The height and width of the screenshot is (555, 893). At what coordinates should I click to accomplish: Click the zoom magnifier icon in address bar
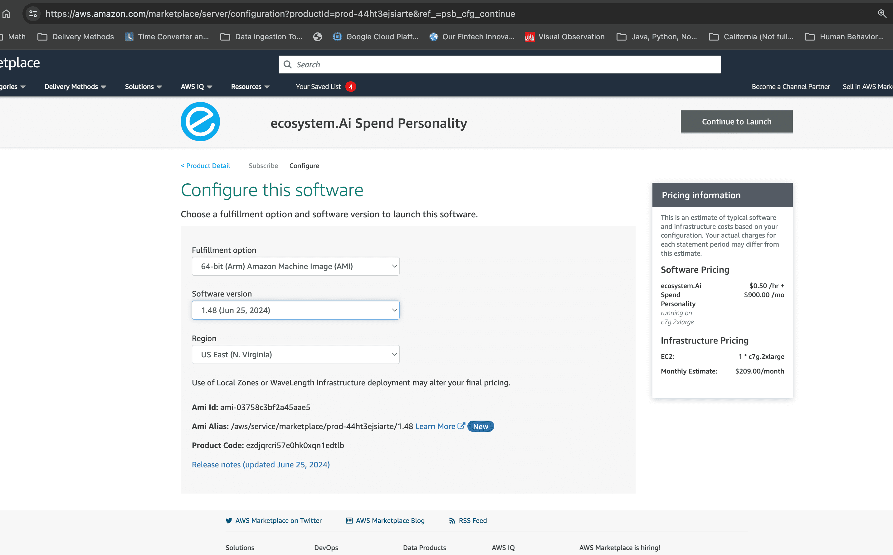(x=882, y=14)
